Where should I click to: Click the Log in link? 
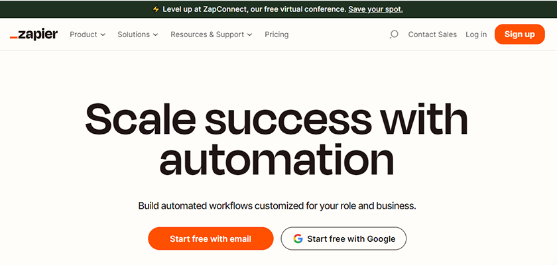pos(476,34)
